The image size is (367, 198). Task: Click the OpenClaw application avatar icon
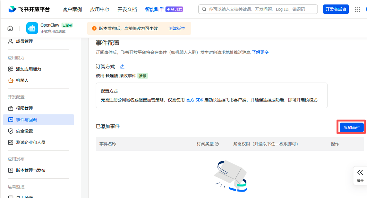[x=32, y=28]
